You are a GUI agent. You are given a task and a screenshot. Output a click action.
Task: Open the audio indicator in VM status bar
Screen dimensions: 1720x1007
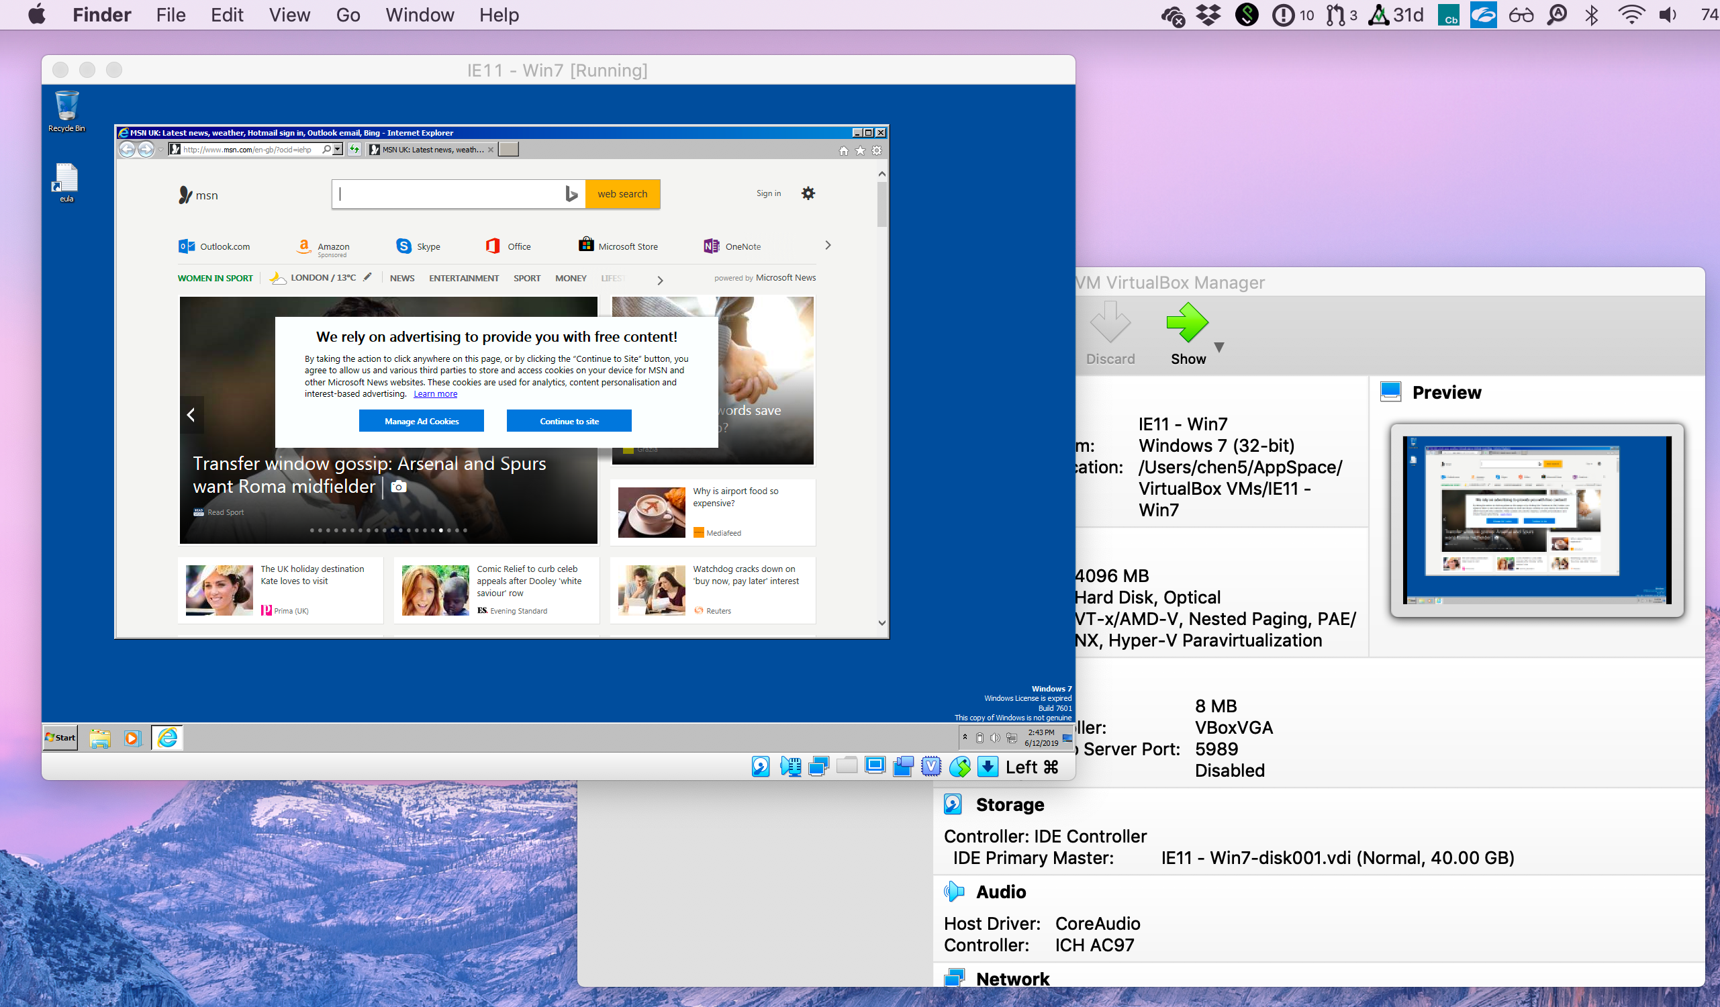pos(790,767)
